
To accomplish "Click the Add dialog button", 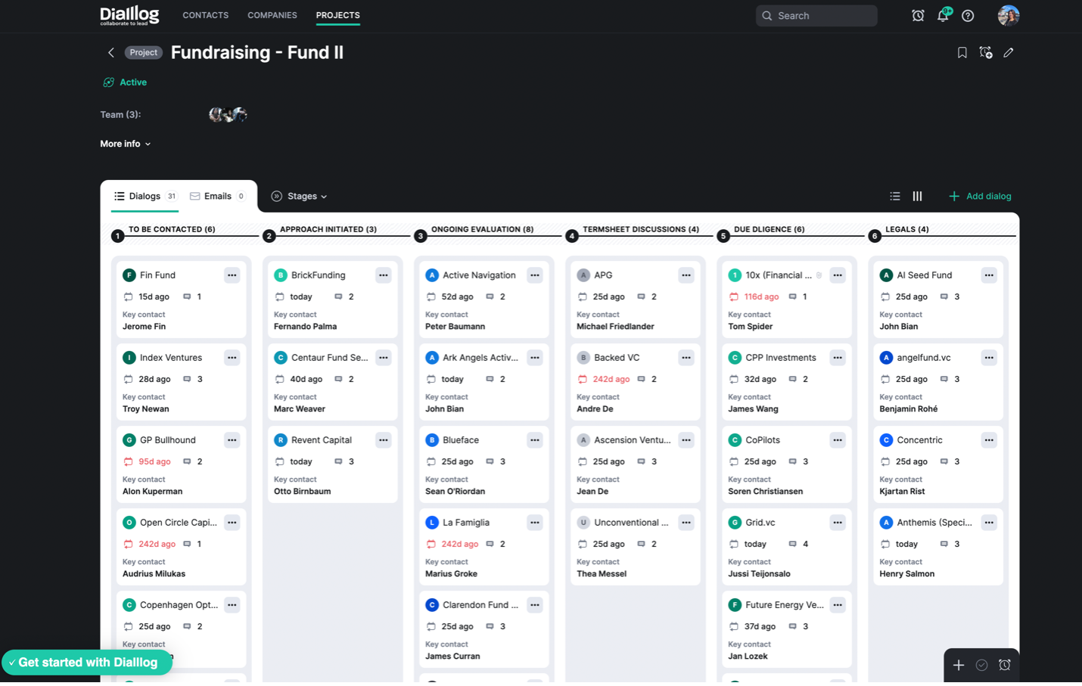I will 980,196.
